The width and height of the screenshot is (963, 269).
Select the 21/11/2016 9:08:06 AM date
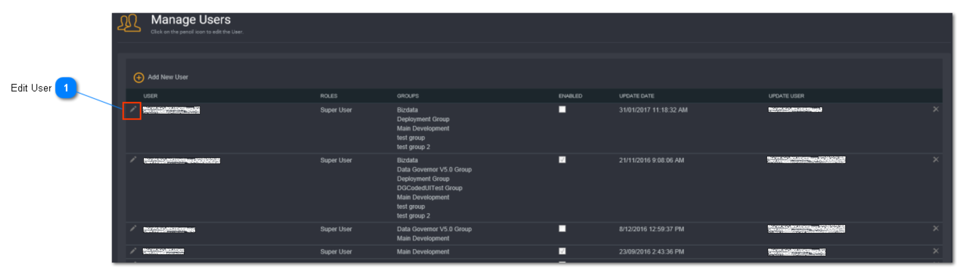click(651, 160)
